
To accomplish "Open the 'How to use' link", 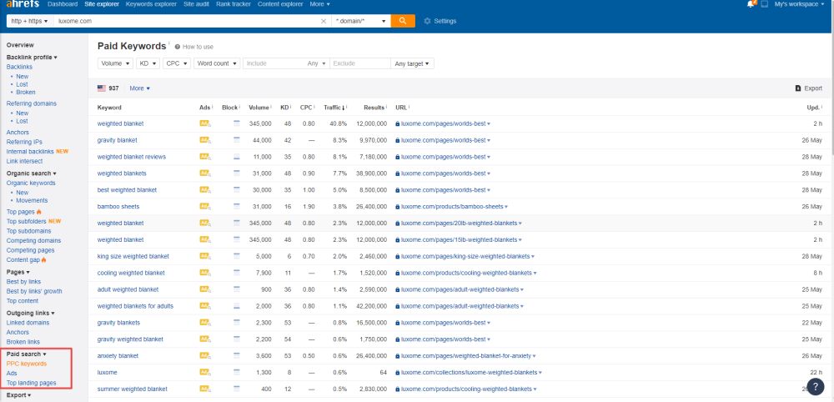I will (197, 47).
